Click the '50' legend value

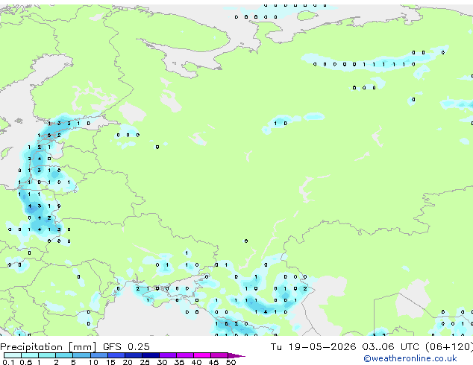pos(231,362)
